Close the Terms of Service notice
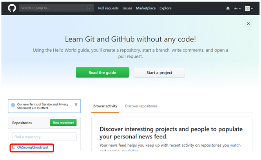The width and height of the screenshot is (261, 160). (76, 104)
